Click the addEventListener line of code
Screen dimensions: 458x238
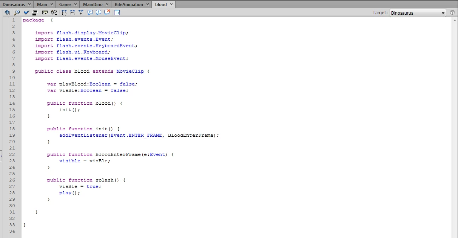coord(139,135)
